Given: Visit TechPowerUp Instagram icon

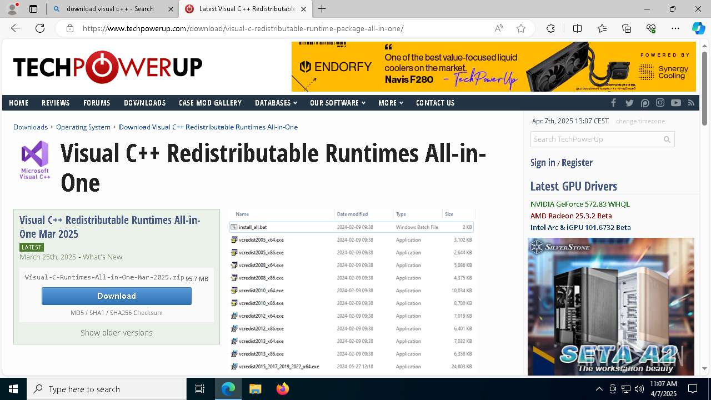Looking at the screenshot, I should click(660, 103).
